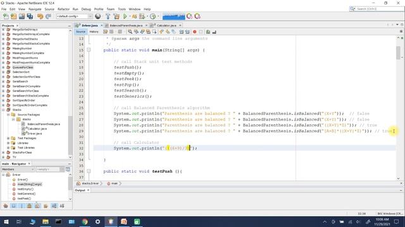Expand the StacksForClass project node
Viewport: 405px width, 227px height.
click(3, 153)
